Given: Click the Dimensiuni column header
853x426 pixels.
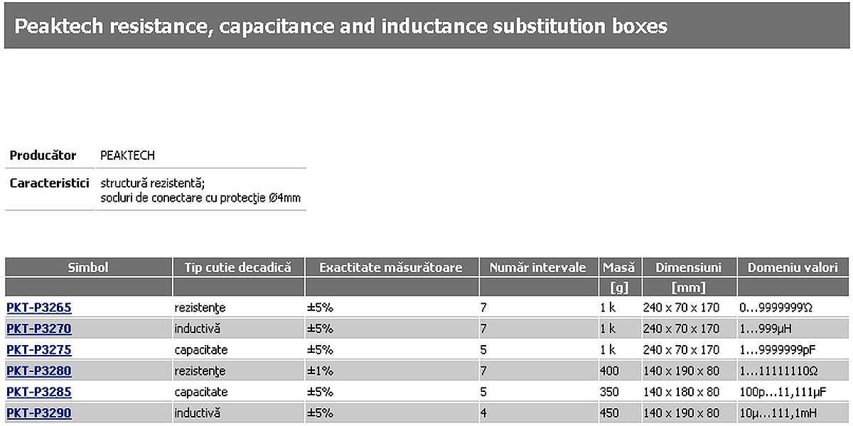Looking at the screenshot, I should pyautogui.click(x=689, y=268).
